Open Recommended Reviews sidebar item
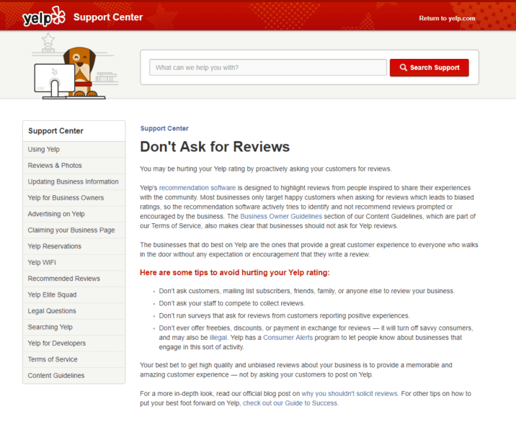This screenshot has height=432, width=516. pyautogui.click(x=74, y=279)
